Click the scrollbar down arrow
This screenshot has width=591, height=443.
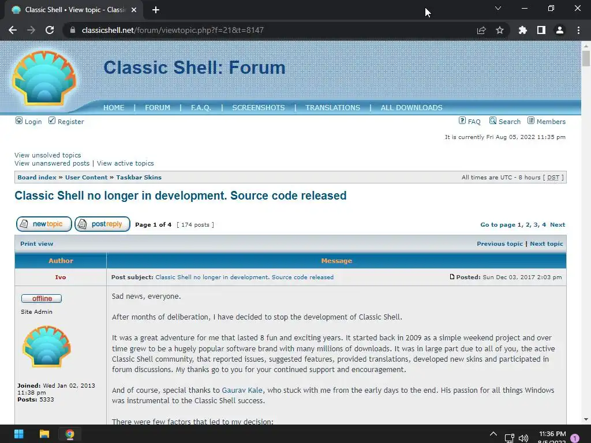(x=586, y=419)
